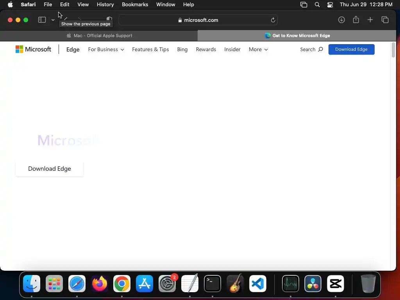Show Safari downloads
400x300 pixels.
pyautogui.click(x=341, y=20)
